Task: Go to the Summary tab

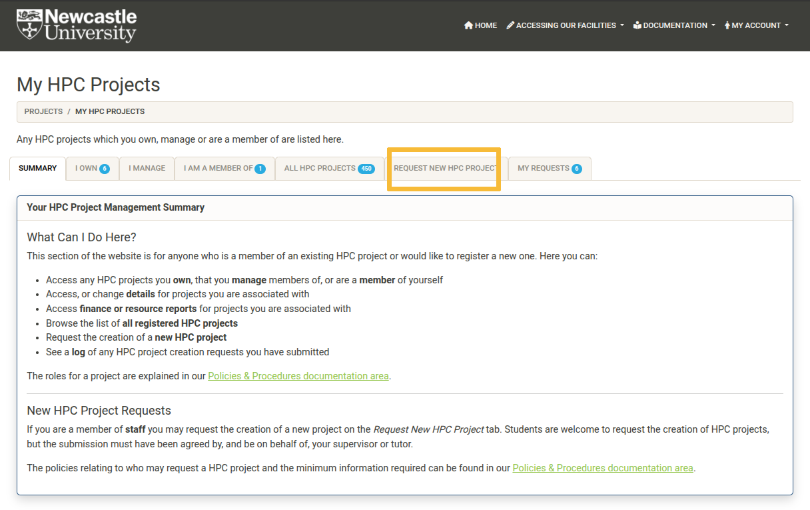Action: coord(38,169)
